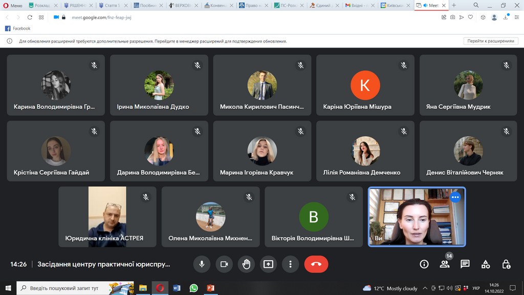524x295 pixels.
Task: Start presenting your screen
Action: click(x=268, y=264)
